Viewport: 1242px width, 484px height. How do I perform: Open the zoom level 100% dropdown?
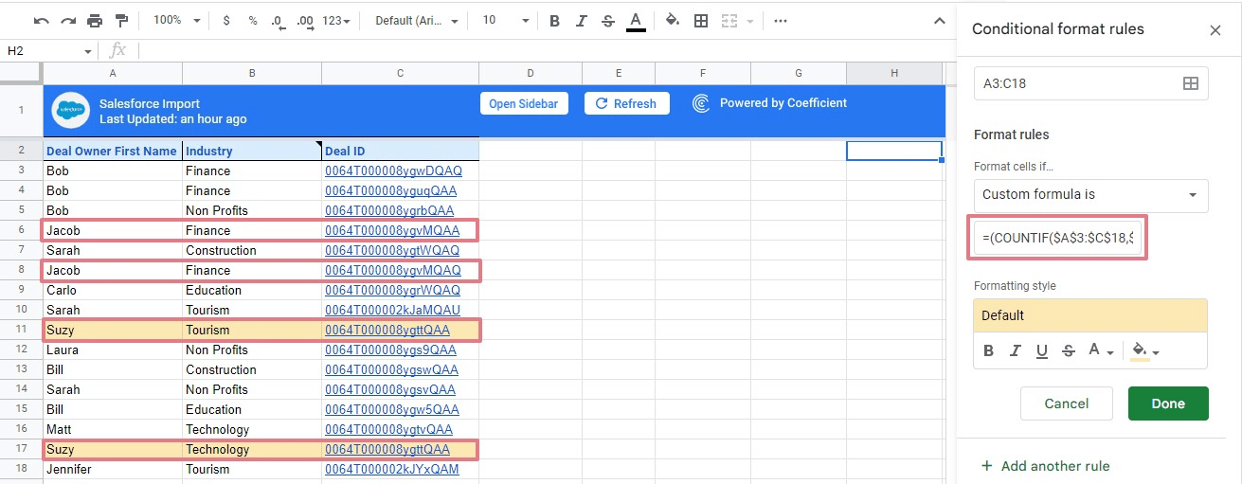click(x=176, y=21)
